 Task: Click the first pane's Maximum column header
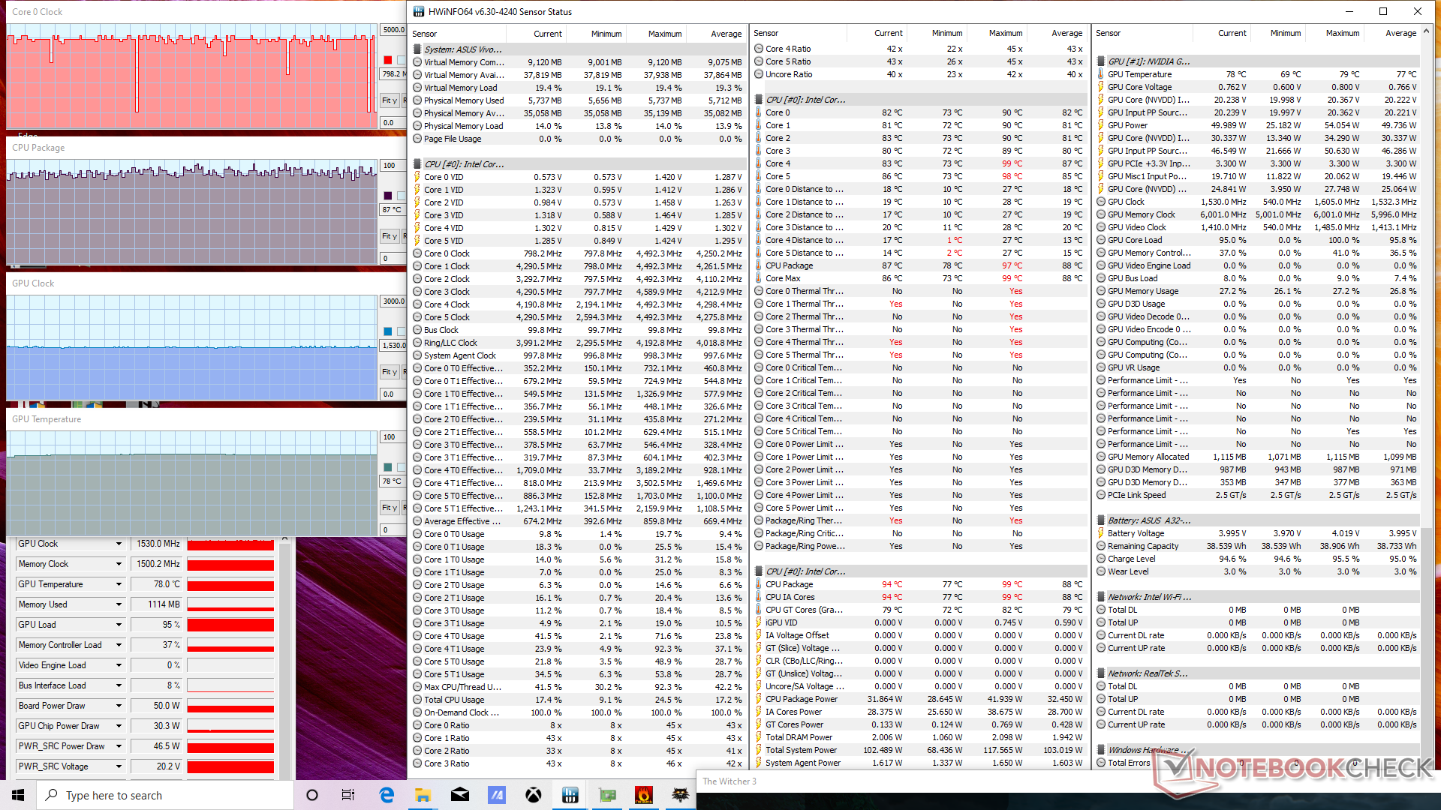point(657,34)
